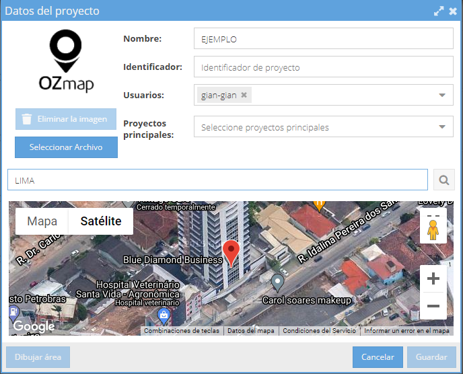The height and width of the screenshot is (374, 463).
Task: Zoom out the map with the minus icon
Action: [x=433, y=306]
